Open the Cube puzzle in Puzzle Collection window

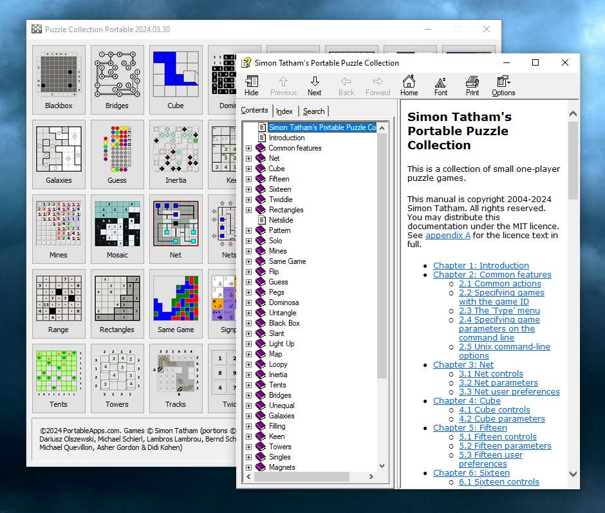[x=176, y=80]
